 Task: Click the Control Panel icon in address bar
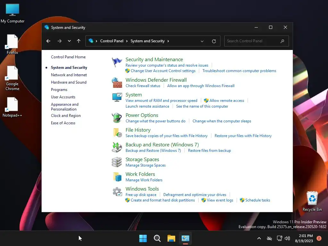click(x=91, y=41)
